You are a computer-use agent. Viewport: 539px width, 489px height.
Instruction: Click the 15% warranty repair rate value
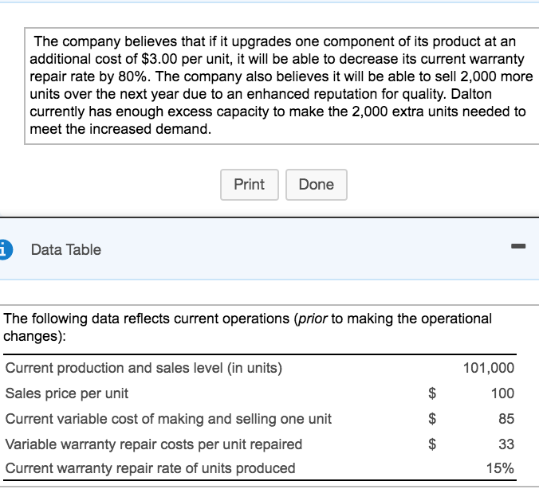(x=500, y=468)
